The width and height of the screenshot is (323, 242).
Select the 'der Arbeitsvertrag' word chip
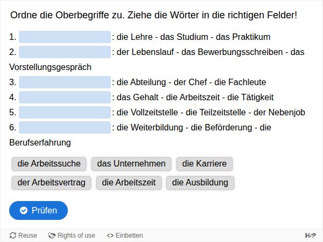[52, 183]
